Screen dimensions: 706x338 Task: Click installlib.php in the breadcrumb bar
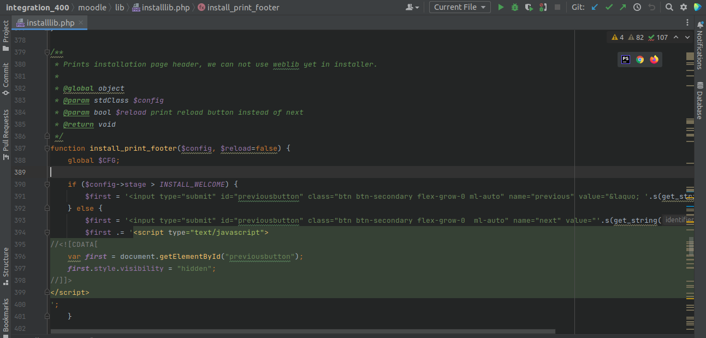click(161, 7)
